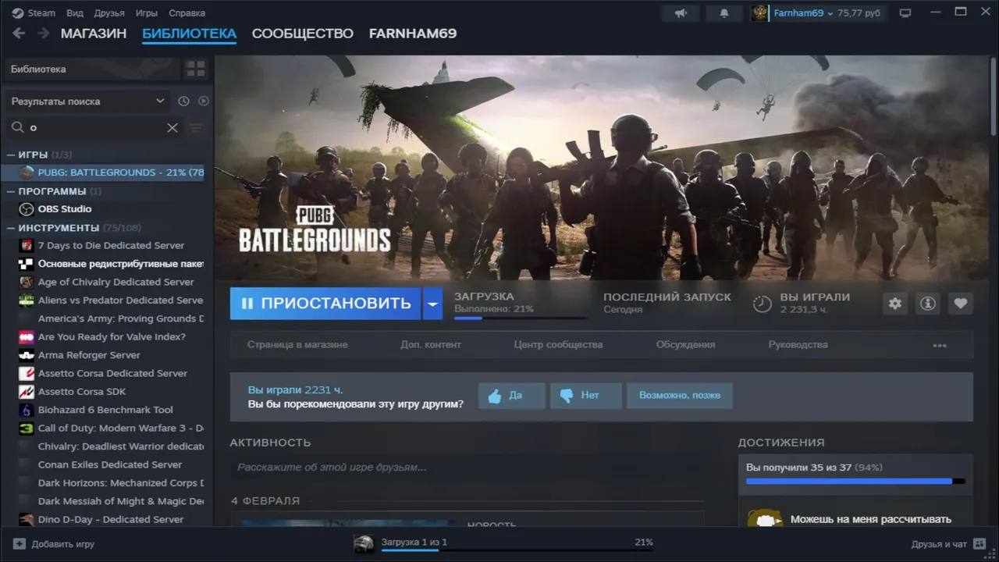Clear the library search field
Viewport: 999px width, 562px height.
click(x=172, y=127)
